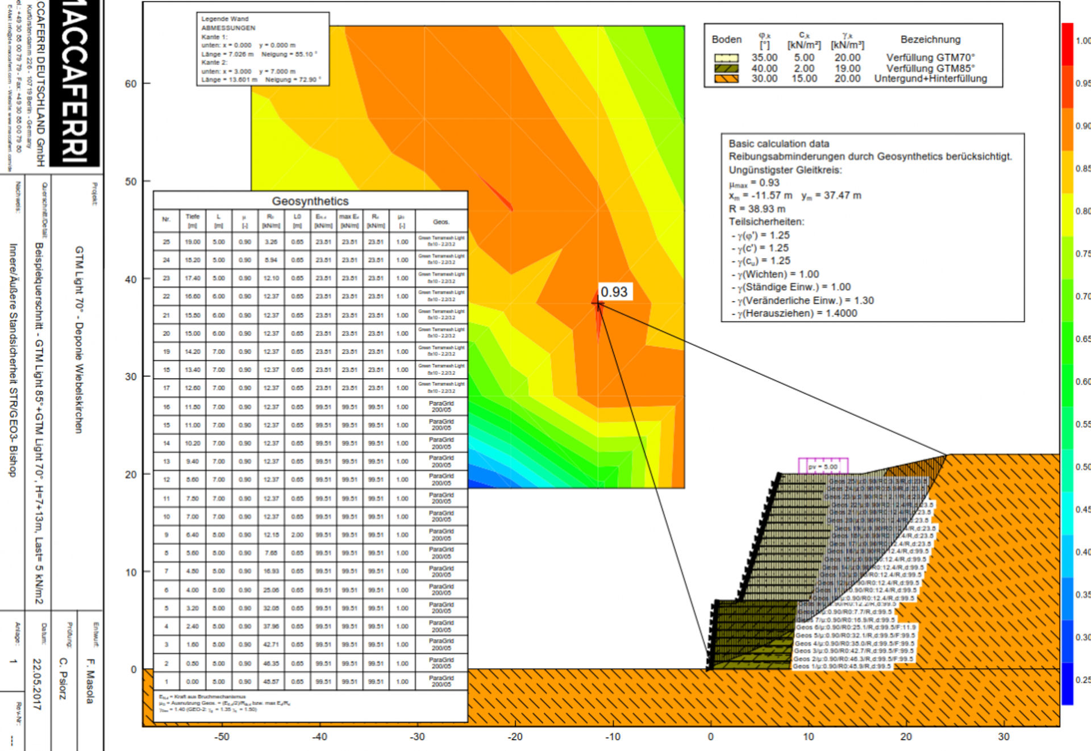Click the Geos 1 reinforcement label
The image size is (1091, 751).
coord(842,666)
